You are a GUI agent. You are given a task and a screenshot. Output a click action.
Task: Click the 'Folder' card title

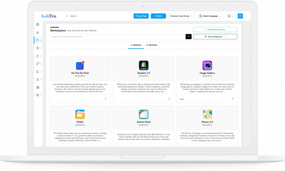pyautogui.click(x=80, y=122)
